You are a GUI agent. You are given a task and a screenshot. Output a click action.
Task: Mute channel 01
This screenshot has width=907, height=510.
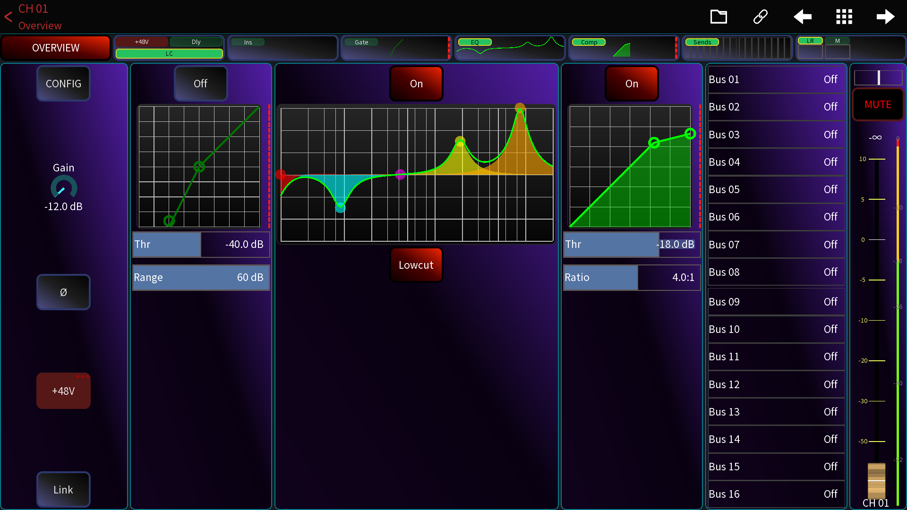[x=878, y=105]
